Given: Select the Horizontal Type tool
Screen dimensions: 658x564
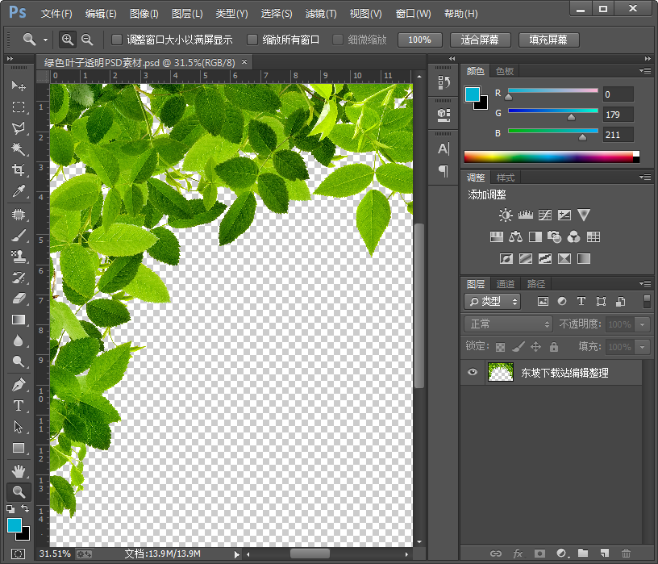Looking at the screenshot, I should (19, 406).
